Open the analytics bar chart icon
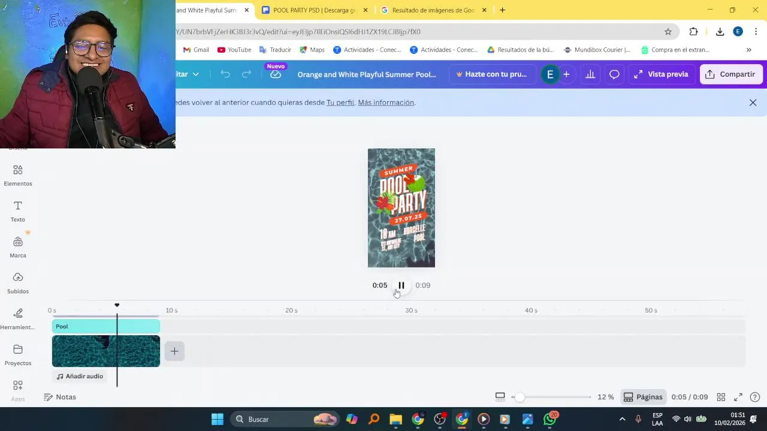The image size is (767, 431). pyautogui.click(x=590, y=74)
